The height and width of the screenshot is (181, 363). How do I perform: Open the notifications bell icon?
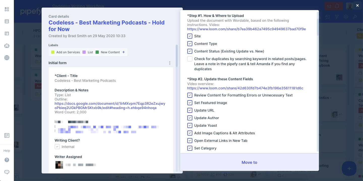[x=337, y=6]
